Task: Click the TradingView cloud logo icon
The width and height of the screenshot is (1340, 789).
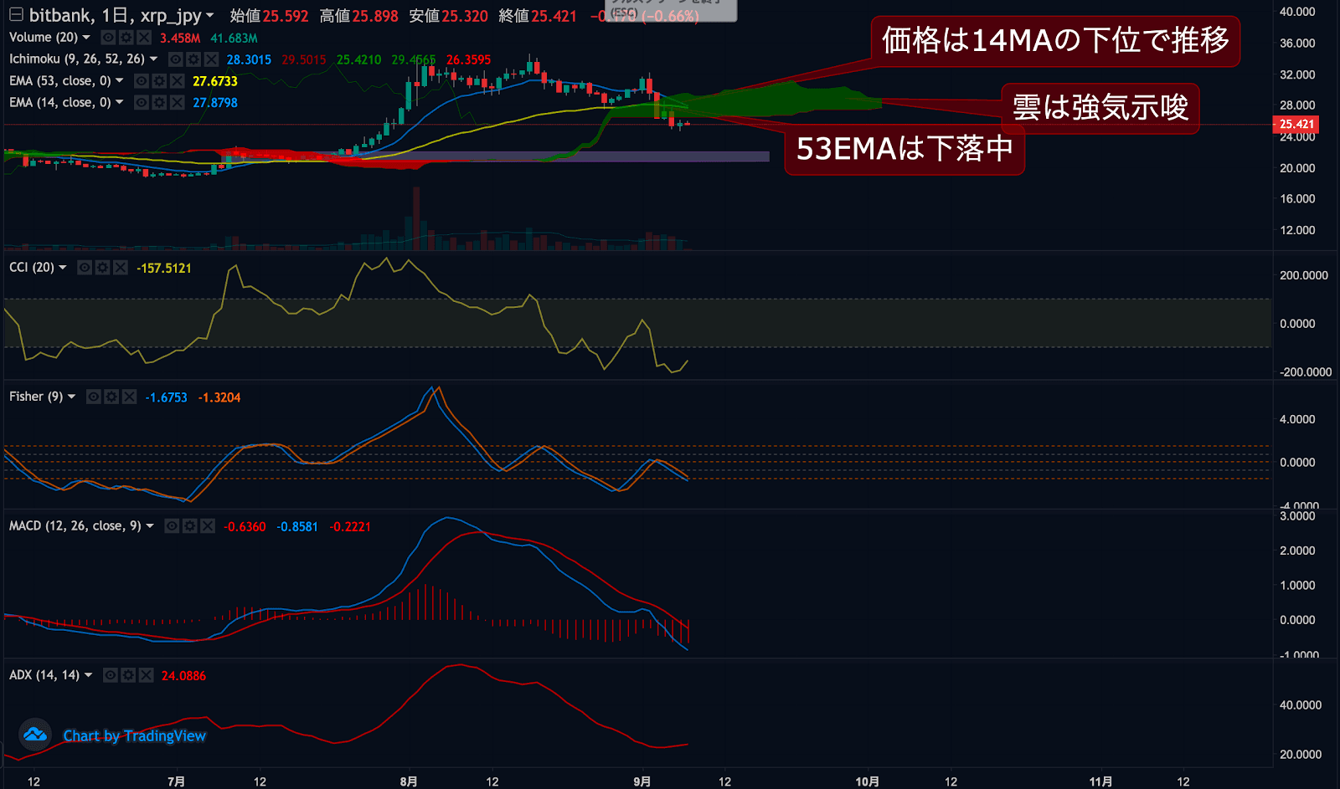Action: [35, 735]
